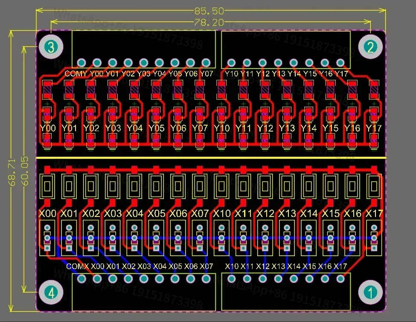
Task: Select the Y00 LED component label
Action: (x=48, y=128)
